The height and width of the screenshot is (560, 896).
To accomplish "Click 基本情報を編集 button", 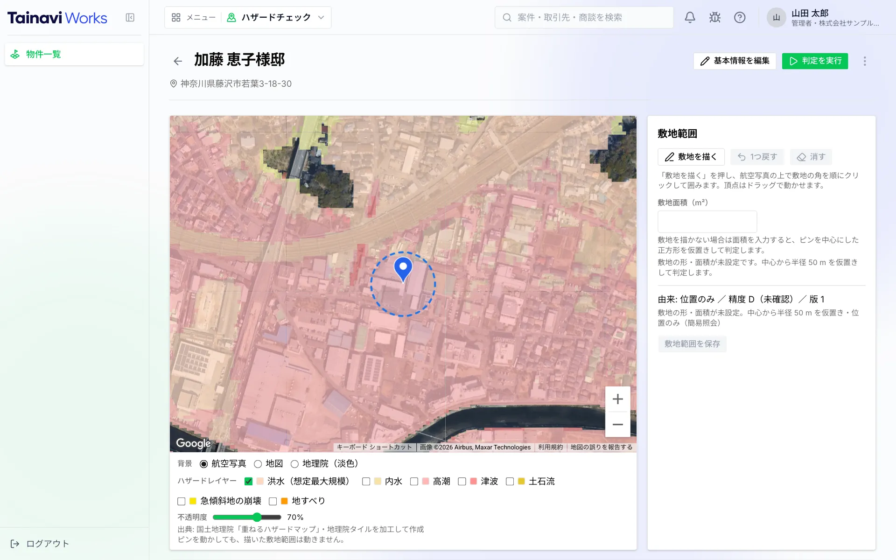I will pos(735,61).
